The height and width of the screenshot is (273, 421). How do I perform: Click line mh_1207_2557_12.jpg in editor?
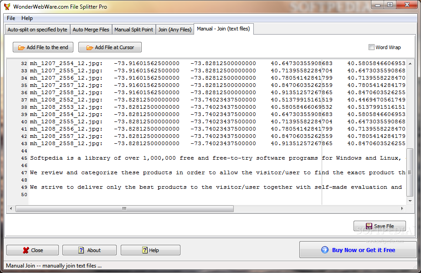217,85
